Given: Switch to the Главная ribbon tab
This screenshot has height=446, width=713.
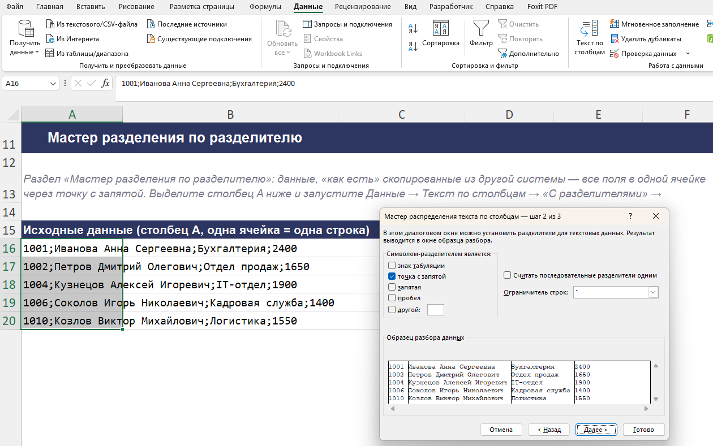Looking at the screenshot, I should coord(50,7).
